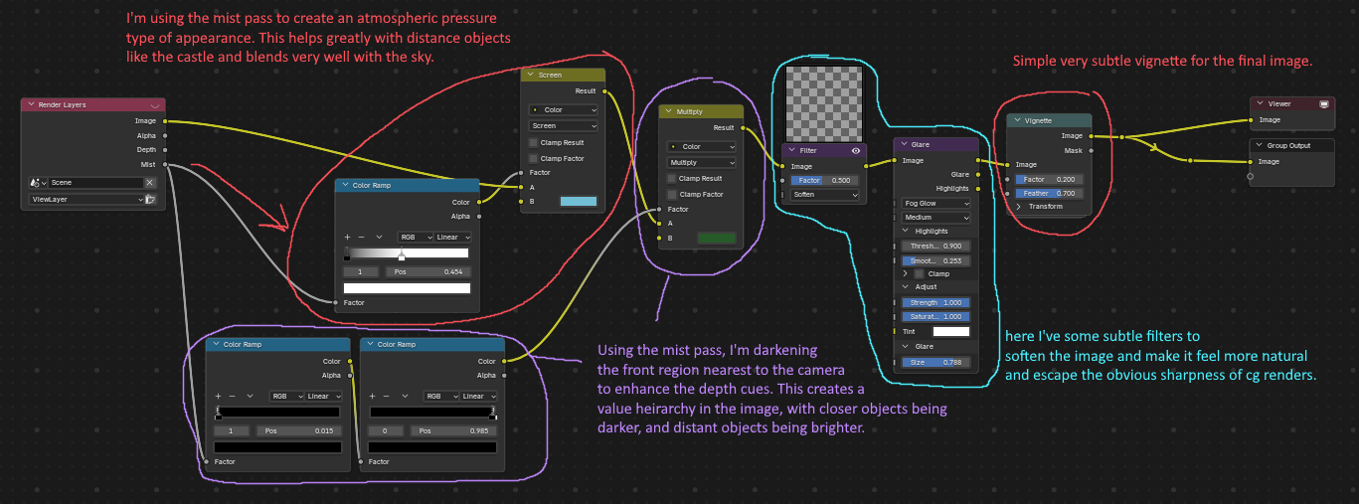Collapse the Vignette node using its header arrow
This screenshot has height=504, width=1359.
(1015, 120)
